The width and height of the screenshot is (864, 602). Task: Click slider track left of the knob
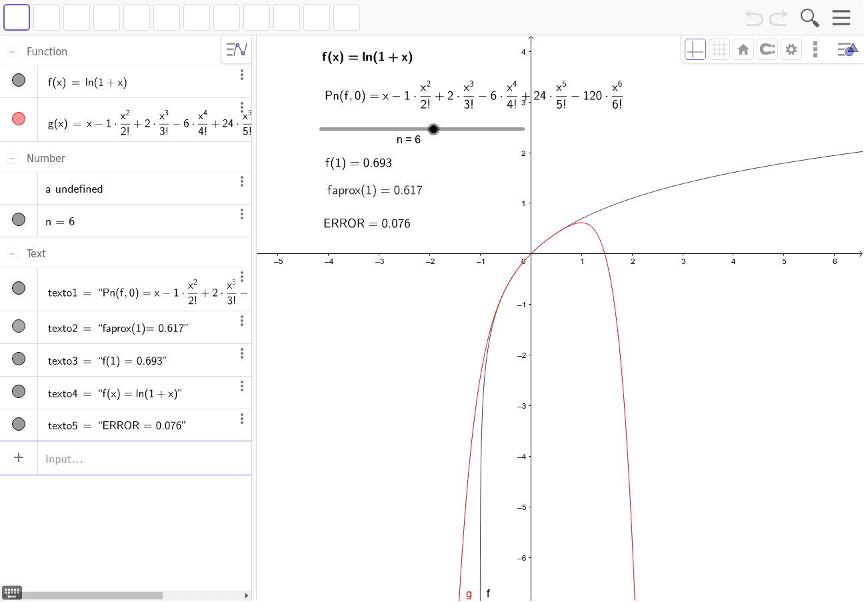[373, 129]
